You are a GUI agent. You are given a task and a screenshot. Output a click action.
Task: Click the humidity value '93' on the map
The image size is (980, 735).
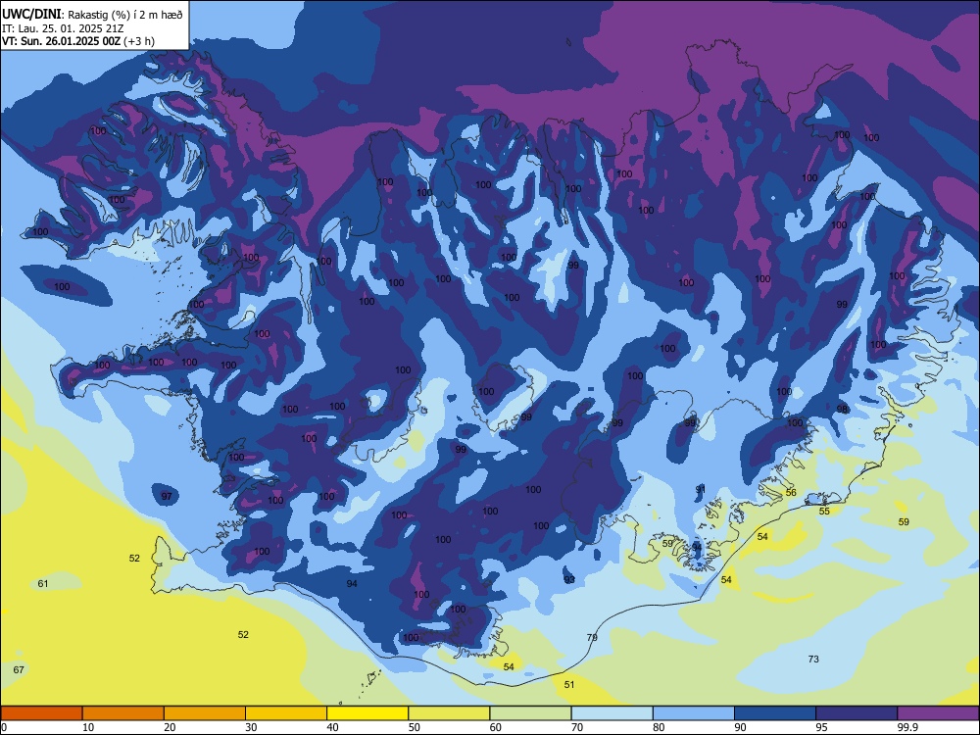pos(569,580)
